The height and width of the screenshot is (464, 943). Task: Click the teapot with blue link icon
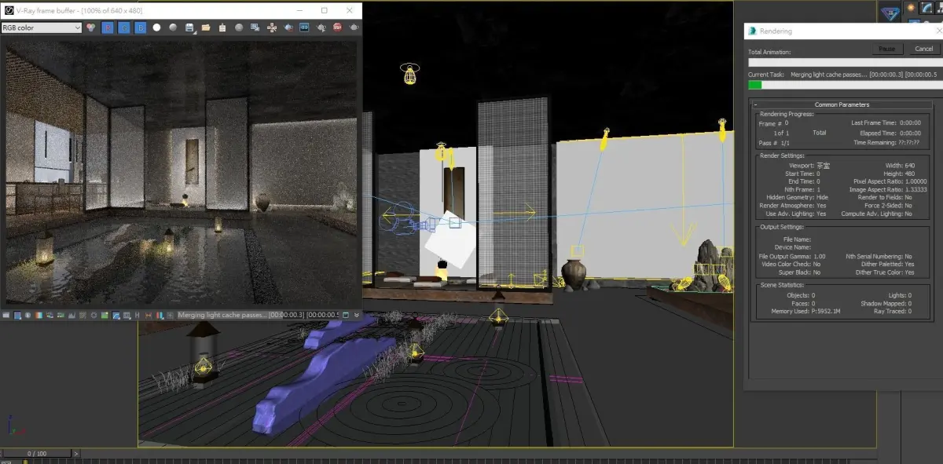288,27
